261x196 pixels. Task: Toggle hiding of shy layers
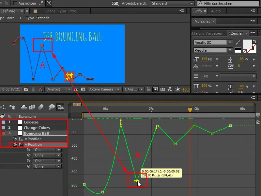pyautogui.click(x=23, y=107)
